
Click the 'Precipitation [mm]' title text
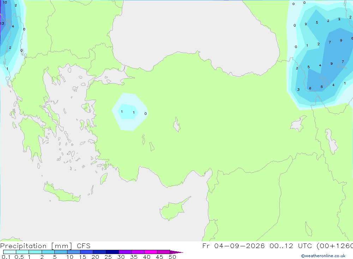pyautogui.click(x=36, y=246)
